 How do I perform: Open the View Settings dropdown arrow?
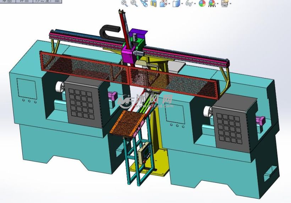[x=231, y=4]
